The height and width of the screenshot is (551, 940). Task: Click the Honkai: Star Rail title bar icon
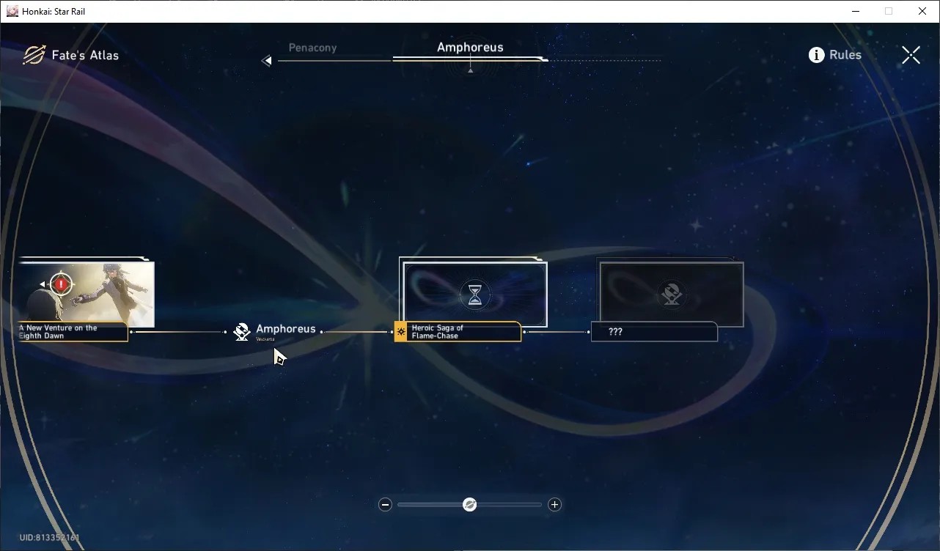click(x=12, y=11)
